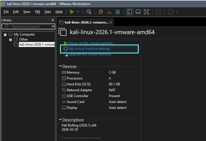Viewport: 206px width, 141px height.
Task: Click the Network Adapter icon
Action: coord(64,90)
